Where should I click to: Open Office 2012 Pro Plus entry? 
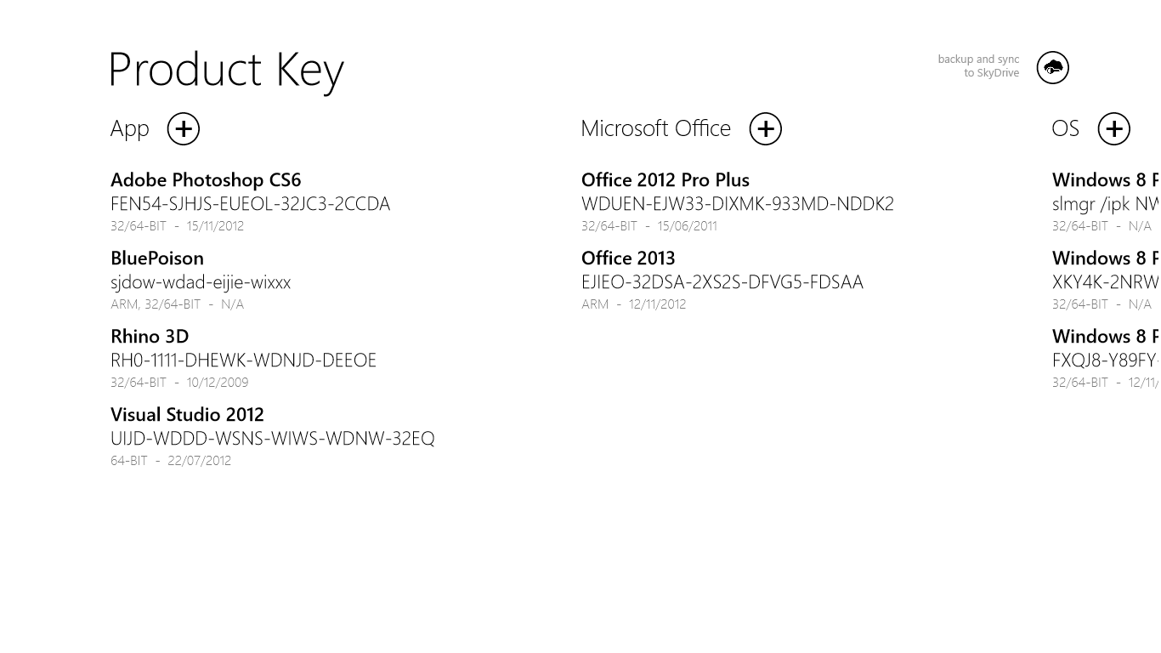click(x=665, y=180)
